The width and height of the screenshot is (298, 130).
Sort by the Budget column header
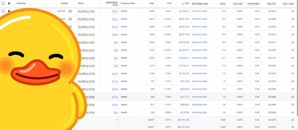(65, 4)
